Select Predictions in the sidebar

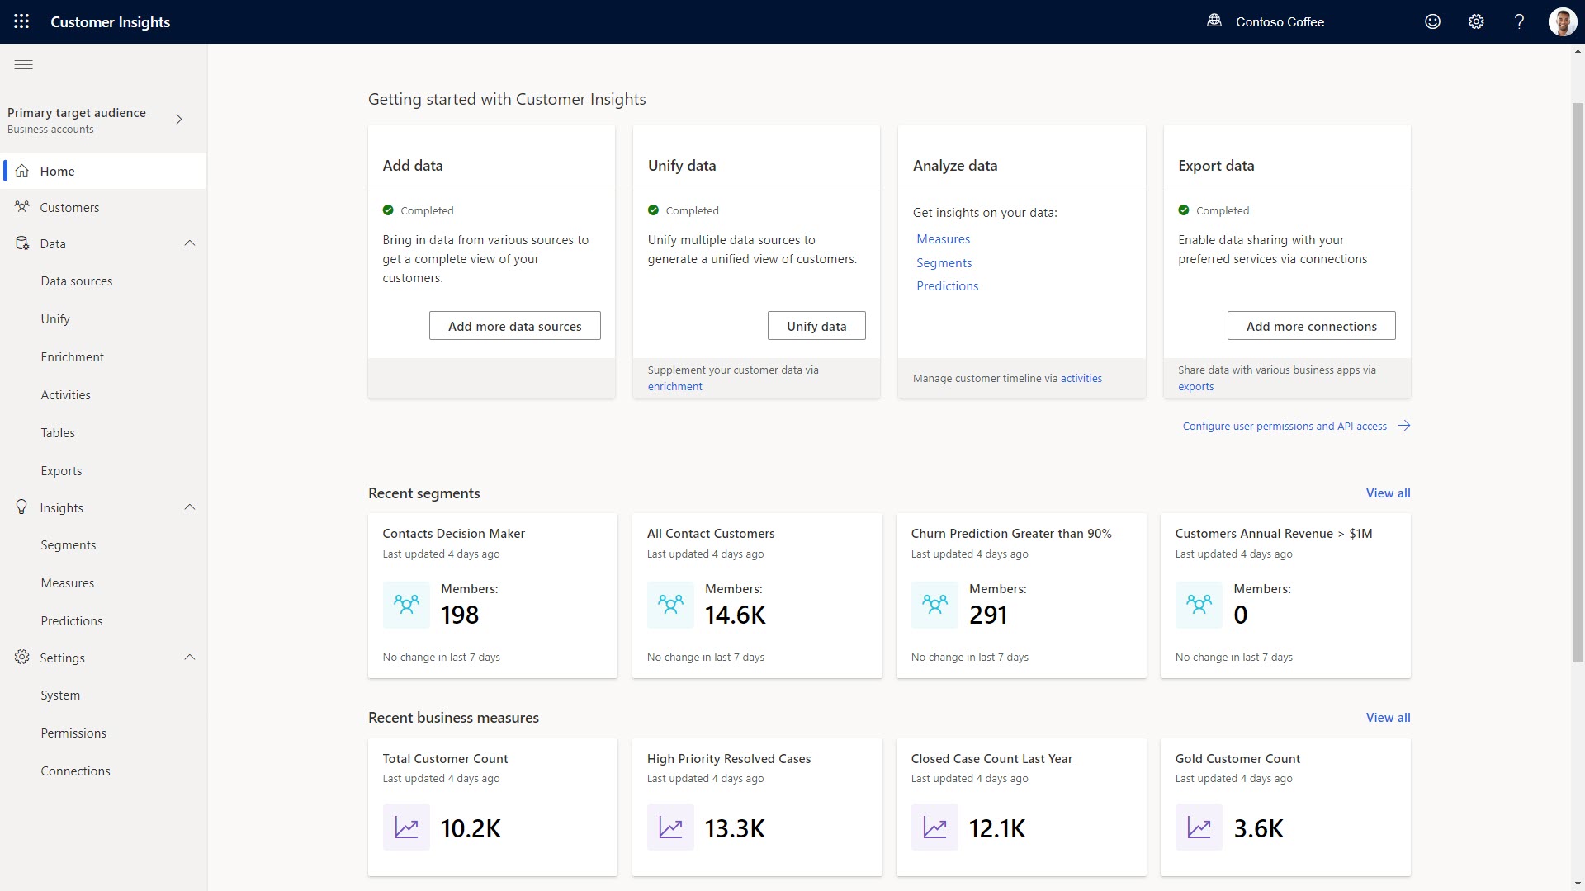pos(72,621)
